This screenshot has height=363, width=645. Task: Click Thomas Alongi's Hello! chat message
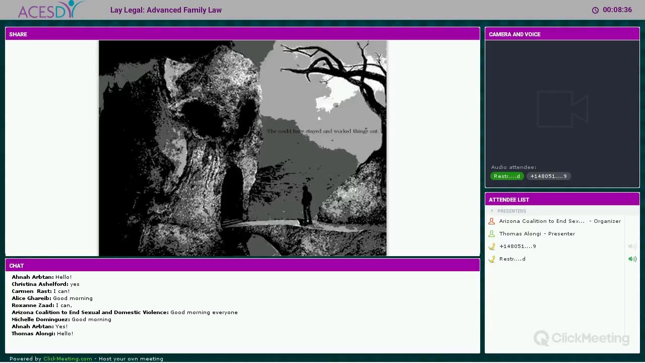click(42, 334)
